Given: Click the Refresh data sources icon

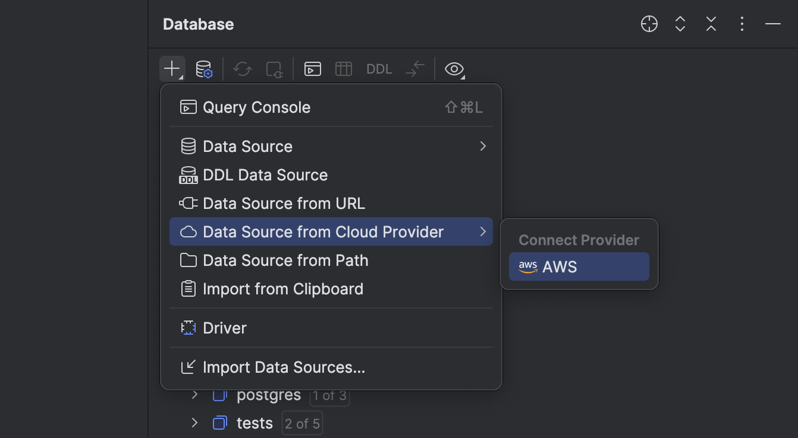Looking at the screenshot, I should point(242,69).
